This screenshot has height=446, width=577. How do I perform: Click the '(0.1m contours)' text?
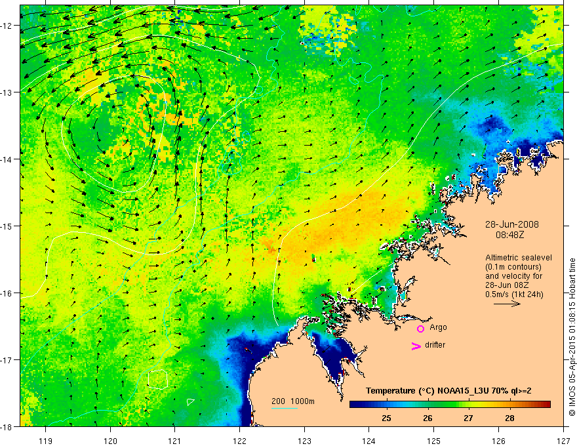pyautogui.click(x=513, y=267)
